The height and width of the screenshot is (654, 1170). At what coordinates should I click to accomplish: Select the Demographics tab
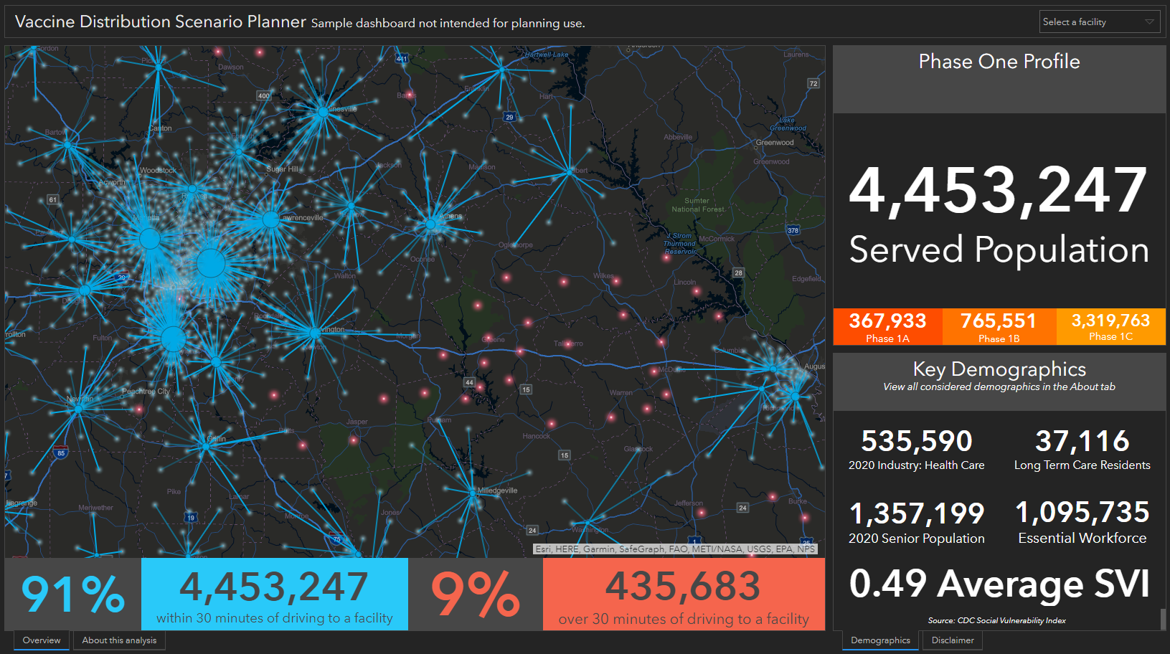click(880, 640)
